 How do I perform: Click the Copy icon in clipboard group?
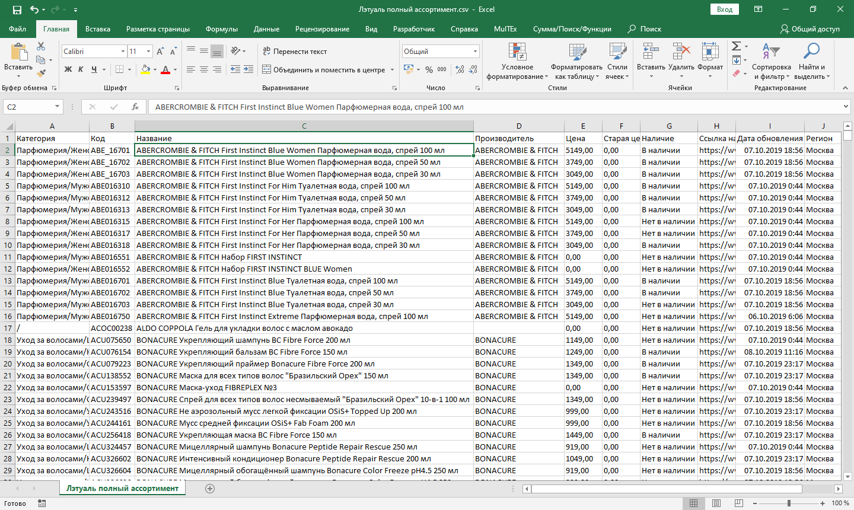pyautogui.click(x=40, y=60)
